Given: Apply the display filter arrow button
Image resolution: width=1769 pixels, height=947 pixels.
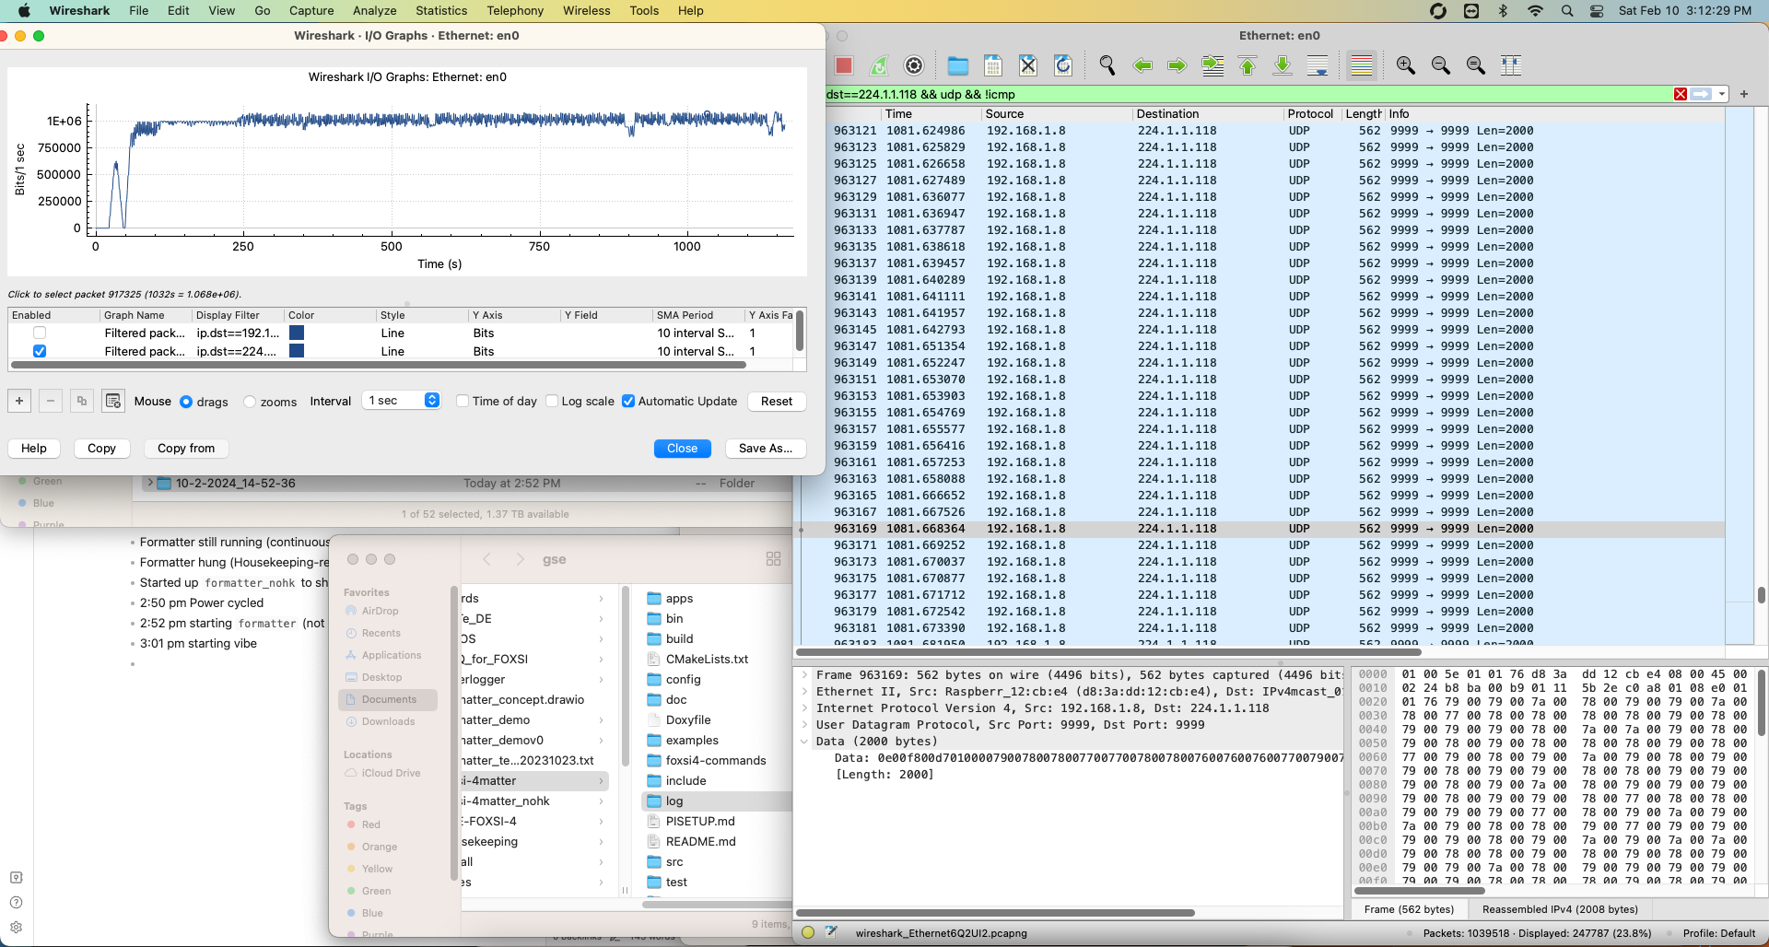Looking at the screenshot, I should pos(1701,94).
